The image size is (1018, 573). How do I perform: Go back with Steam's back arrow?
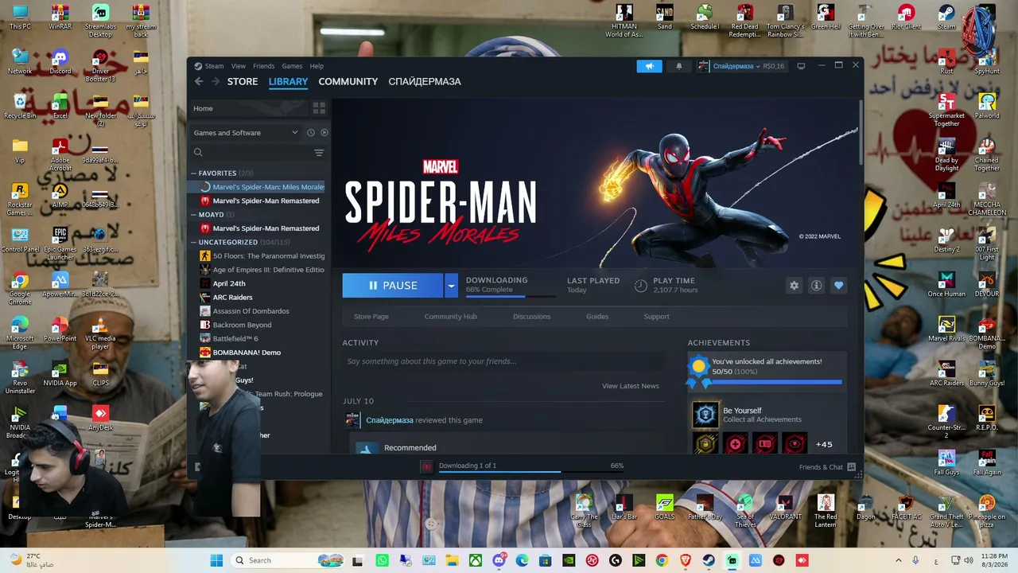[x=199, y=81]
